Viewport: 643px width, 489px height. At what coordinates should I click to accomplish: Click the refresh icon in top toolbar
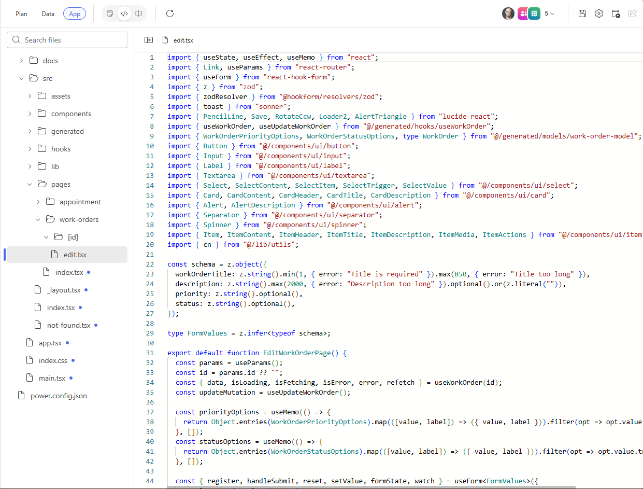tap(170, 13)
